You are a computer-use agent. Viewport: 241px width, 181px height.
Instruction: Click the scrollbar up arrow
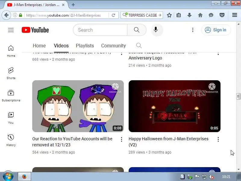tap(238, 24)
